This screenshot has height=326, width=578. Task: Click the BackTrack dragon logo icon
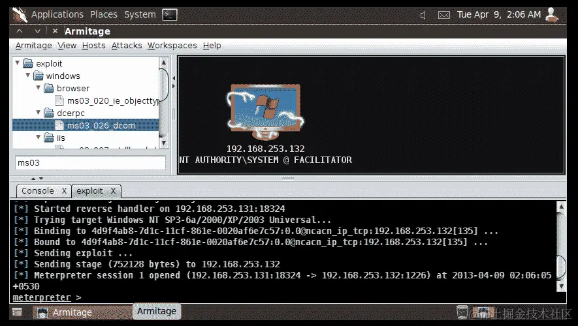[x=20, y=15]
